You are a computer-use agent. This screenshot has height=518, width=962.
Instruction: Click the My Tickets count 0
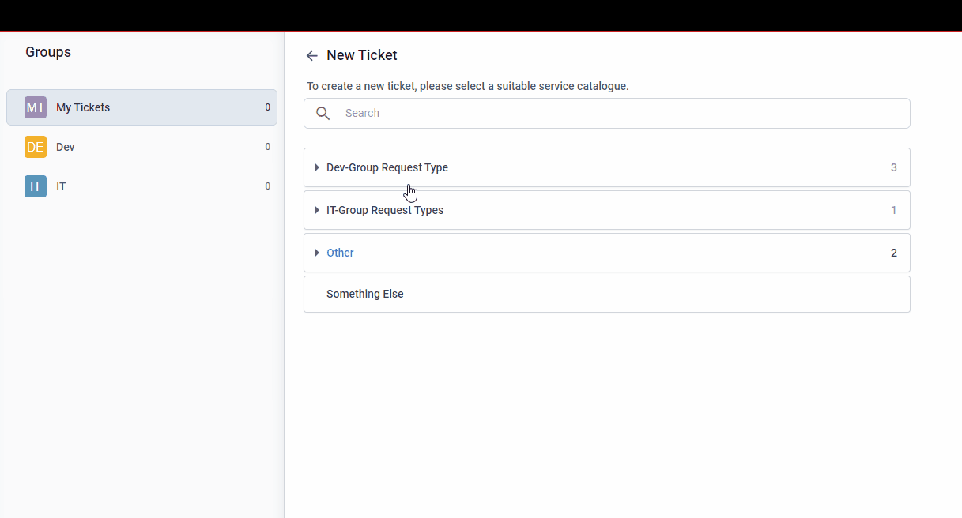(x=267, y=107)
